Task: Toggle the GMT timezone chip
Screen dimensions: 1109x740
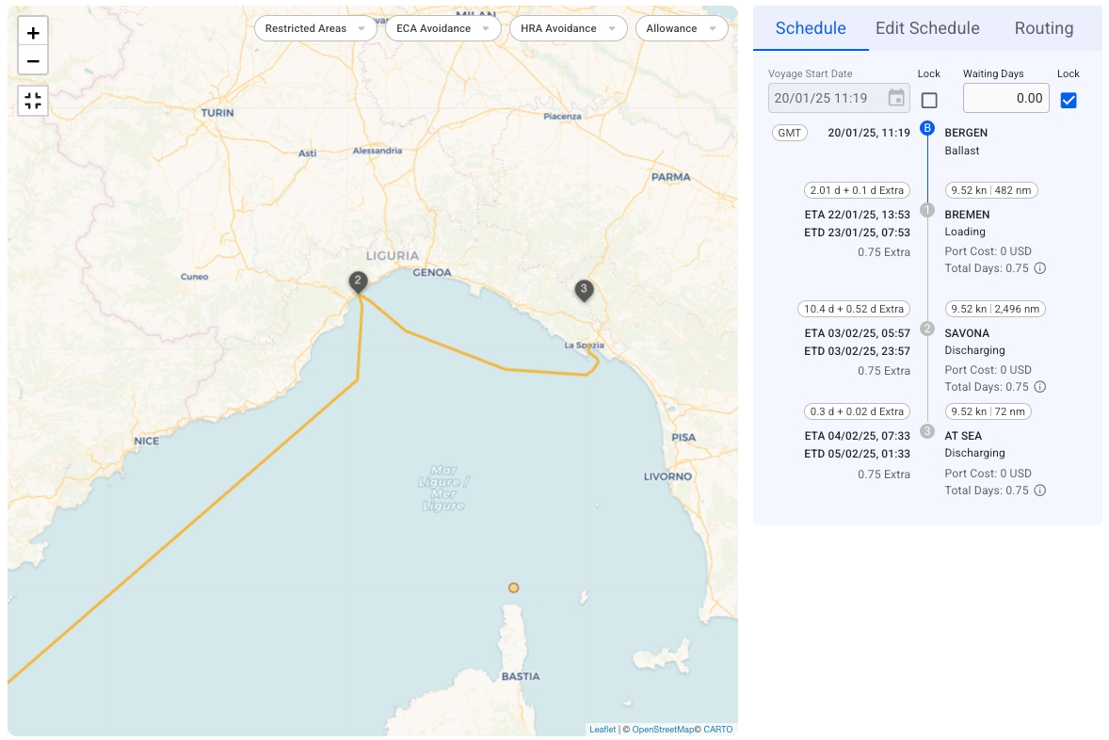Action: click(790, 133)
